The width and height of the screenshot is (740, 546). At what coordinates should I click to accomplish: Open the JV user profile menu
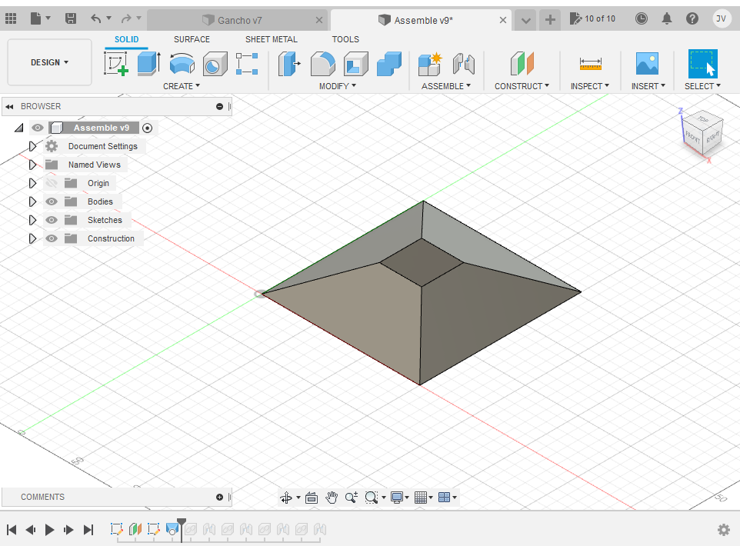pos(721,19)
